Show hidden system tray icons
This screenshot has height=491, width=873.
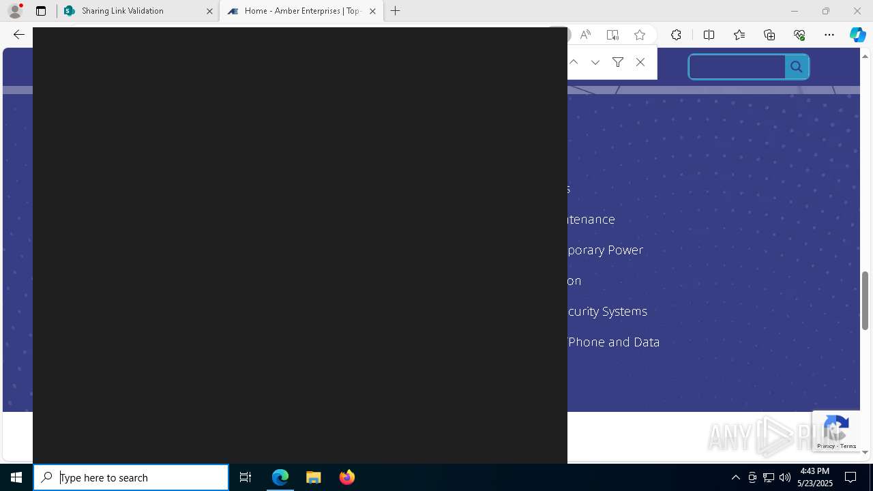click(x=735, y=477)
